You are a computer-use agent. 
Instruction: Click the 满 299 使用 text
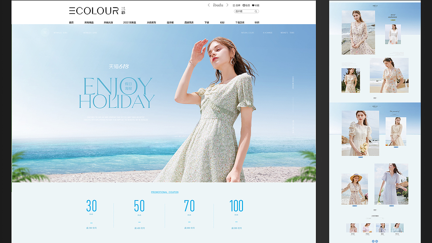91,228
